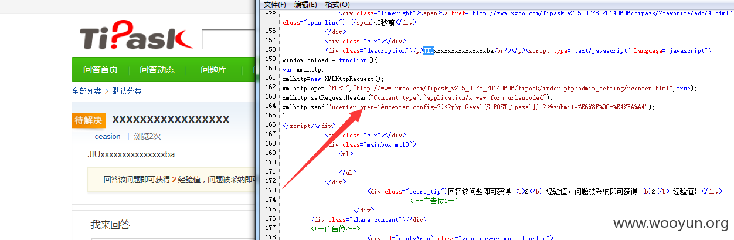Open 默认分类 breadcrumb link
Image resolution: width=734 pixels, height=240 pixels.
click(127, 91)
